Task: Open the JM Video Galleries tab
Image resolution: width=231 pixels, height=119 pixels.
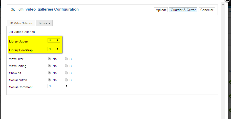Action: coord(21,23)
